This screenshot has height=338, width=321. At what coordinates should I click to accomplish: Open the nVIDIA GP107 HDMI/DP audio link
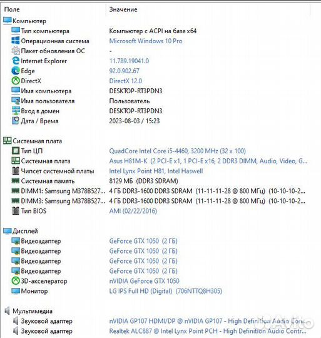(x=207, y=321)
